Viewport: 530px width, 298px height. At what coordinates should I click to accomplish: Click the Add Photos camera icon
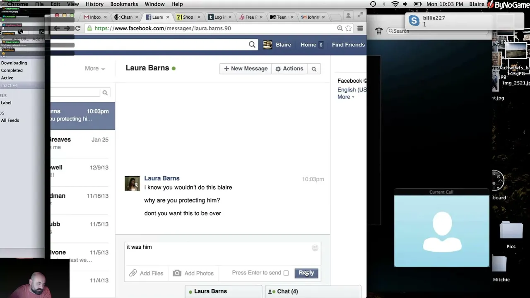[177, 273]
